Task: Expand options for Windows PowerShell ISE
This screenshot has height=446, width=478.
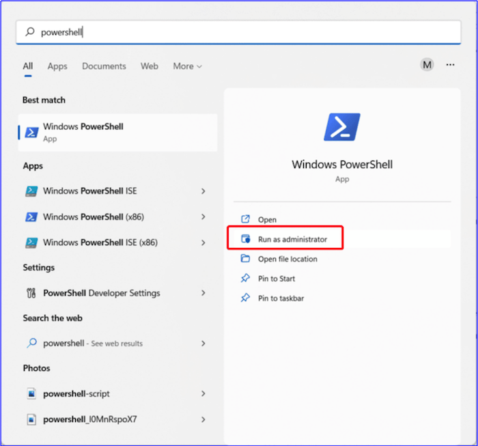Action: (203, 191)
